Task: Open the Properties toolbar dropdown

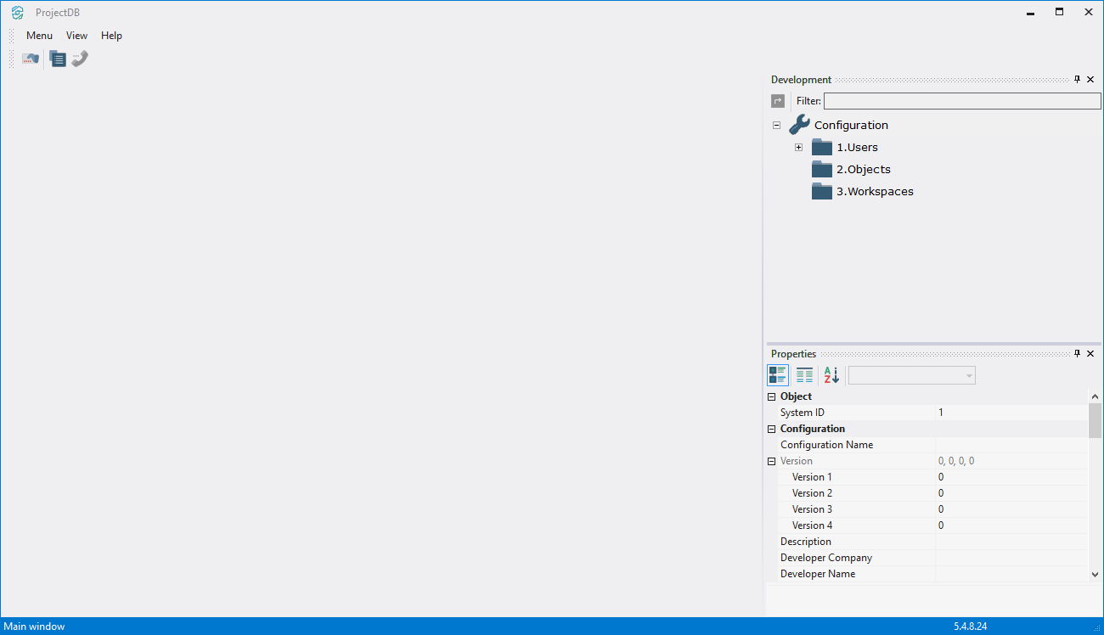Action: pyautogui.click(x=968, y=375)
